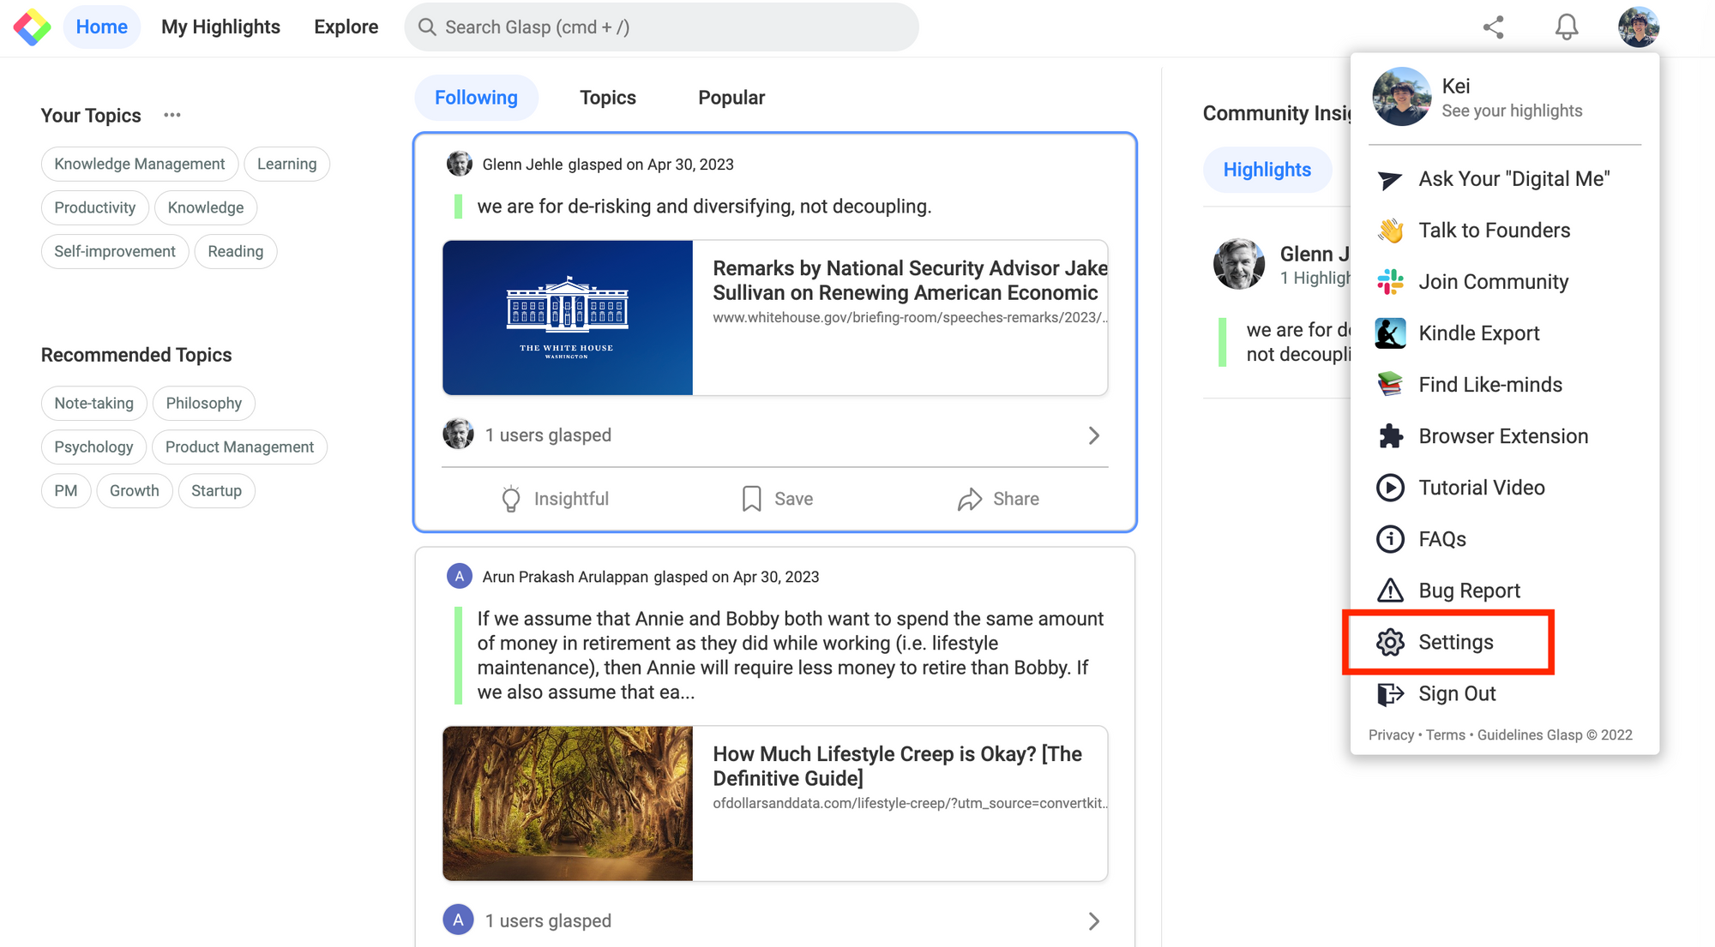Click the Browser Extension puzzle icon
The width and height of the screenshot is (1715, 947).
click(1390, 436)
